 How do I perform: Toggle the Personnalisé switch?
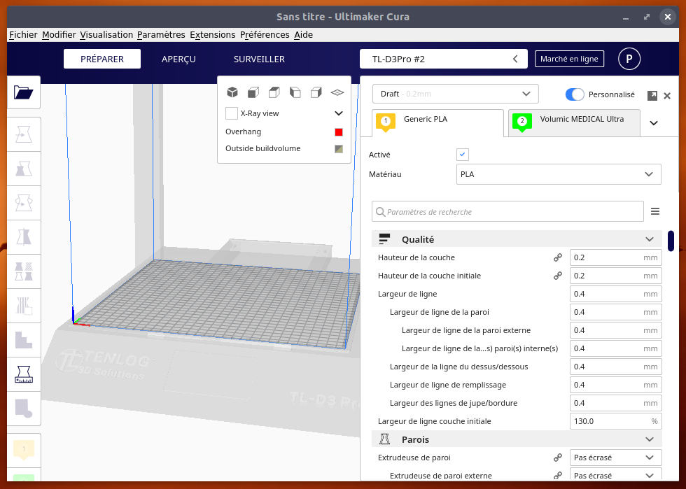575,94
